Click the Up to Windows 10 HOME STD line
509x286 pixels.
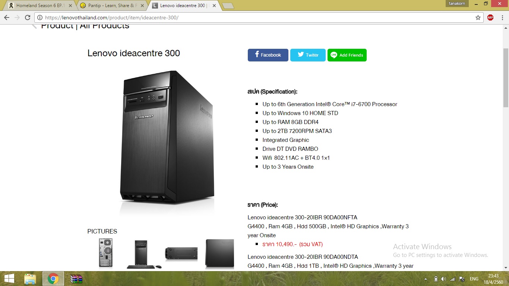tap(300, 113)
